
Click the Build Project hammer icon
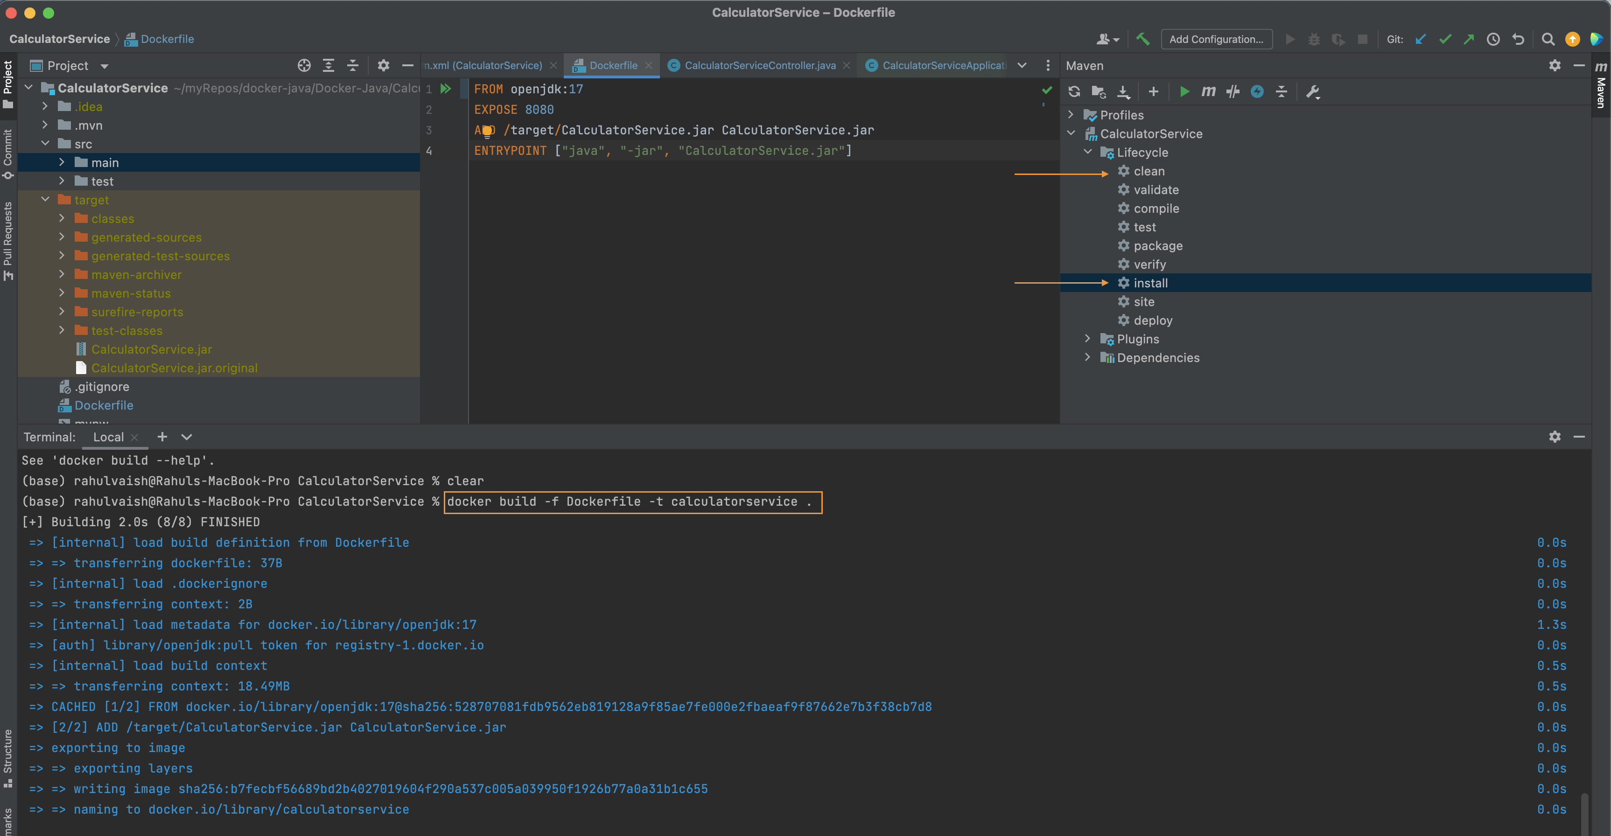tap(1142, 39)
